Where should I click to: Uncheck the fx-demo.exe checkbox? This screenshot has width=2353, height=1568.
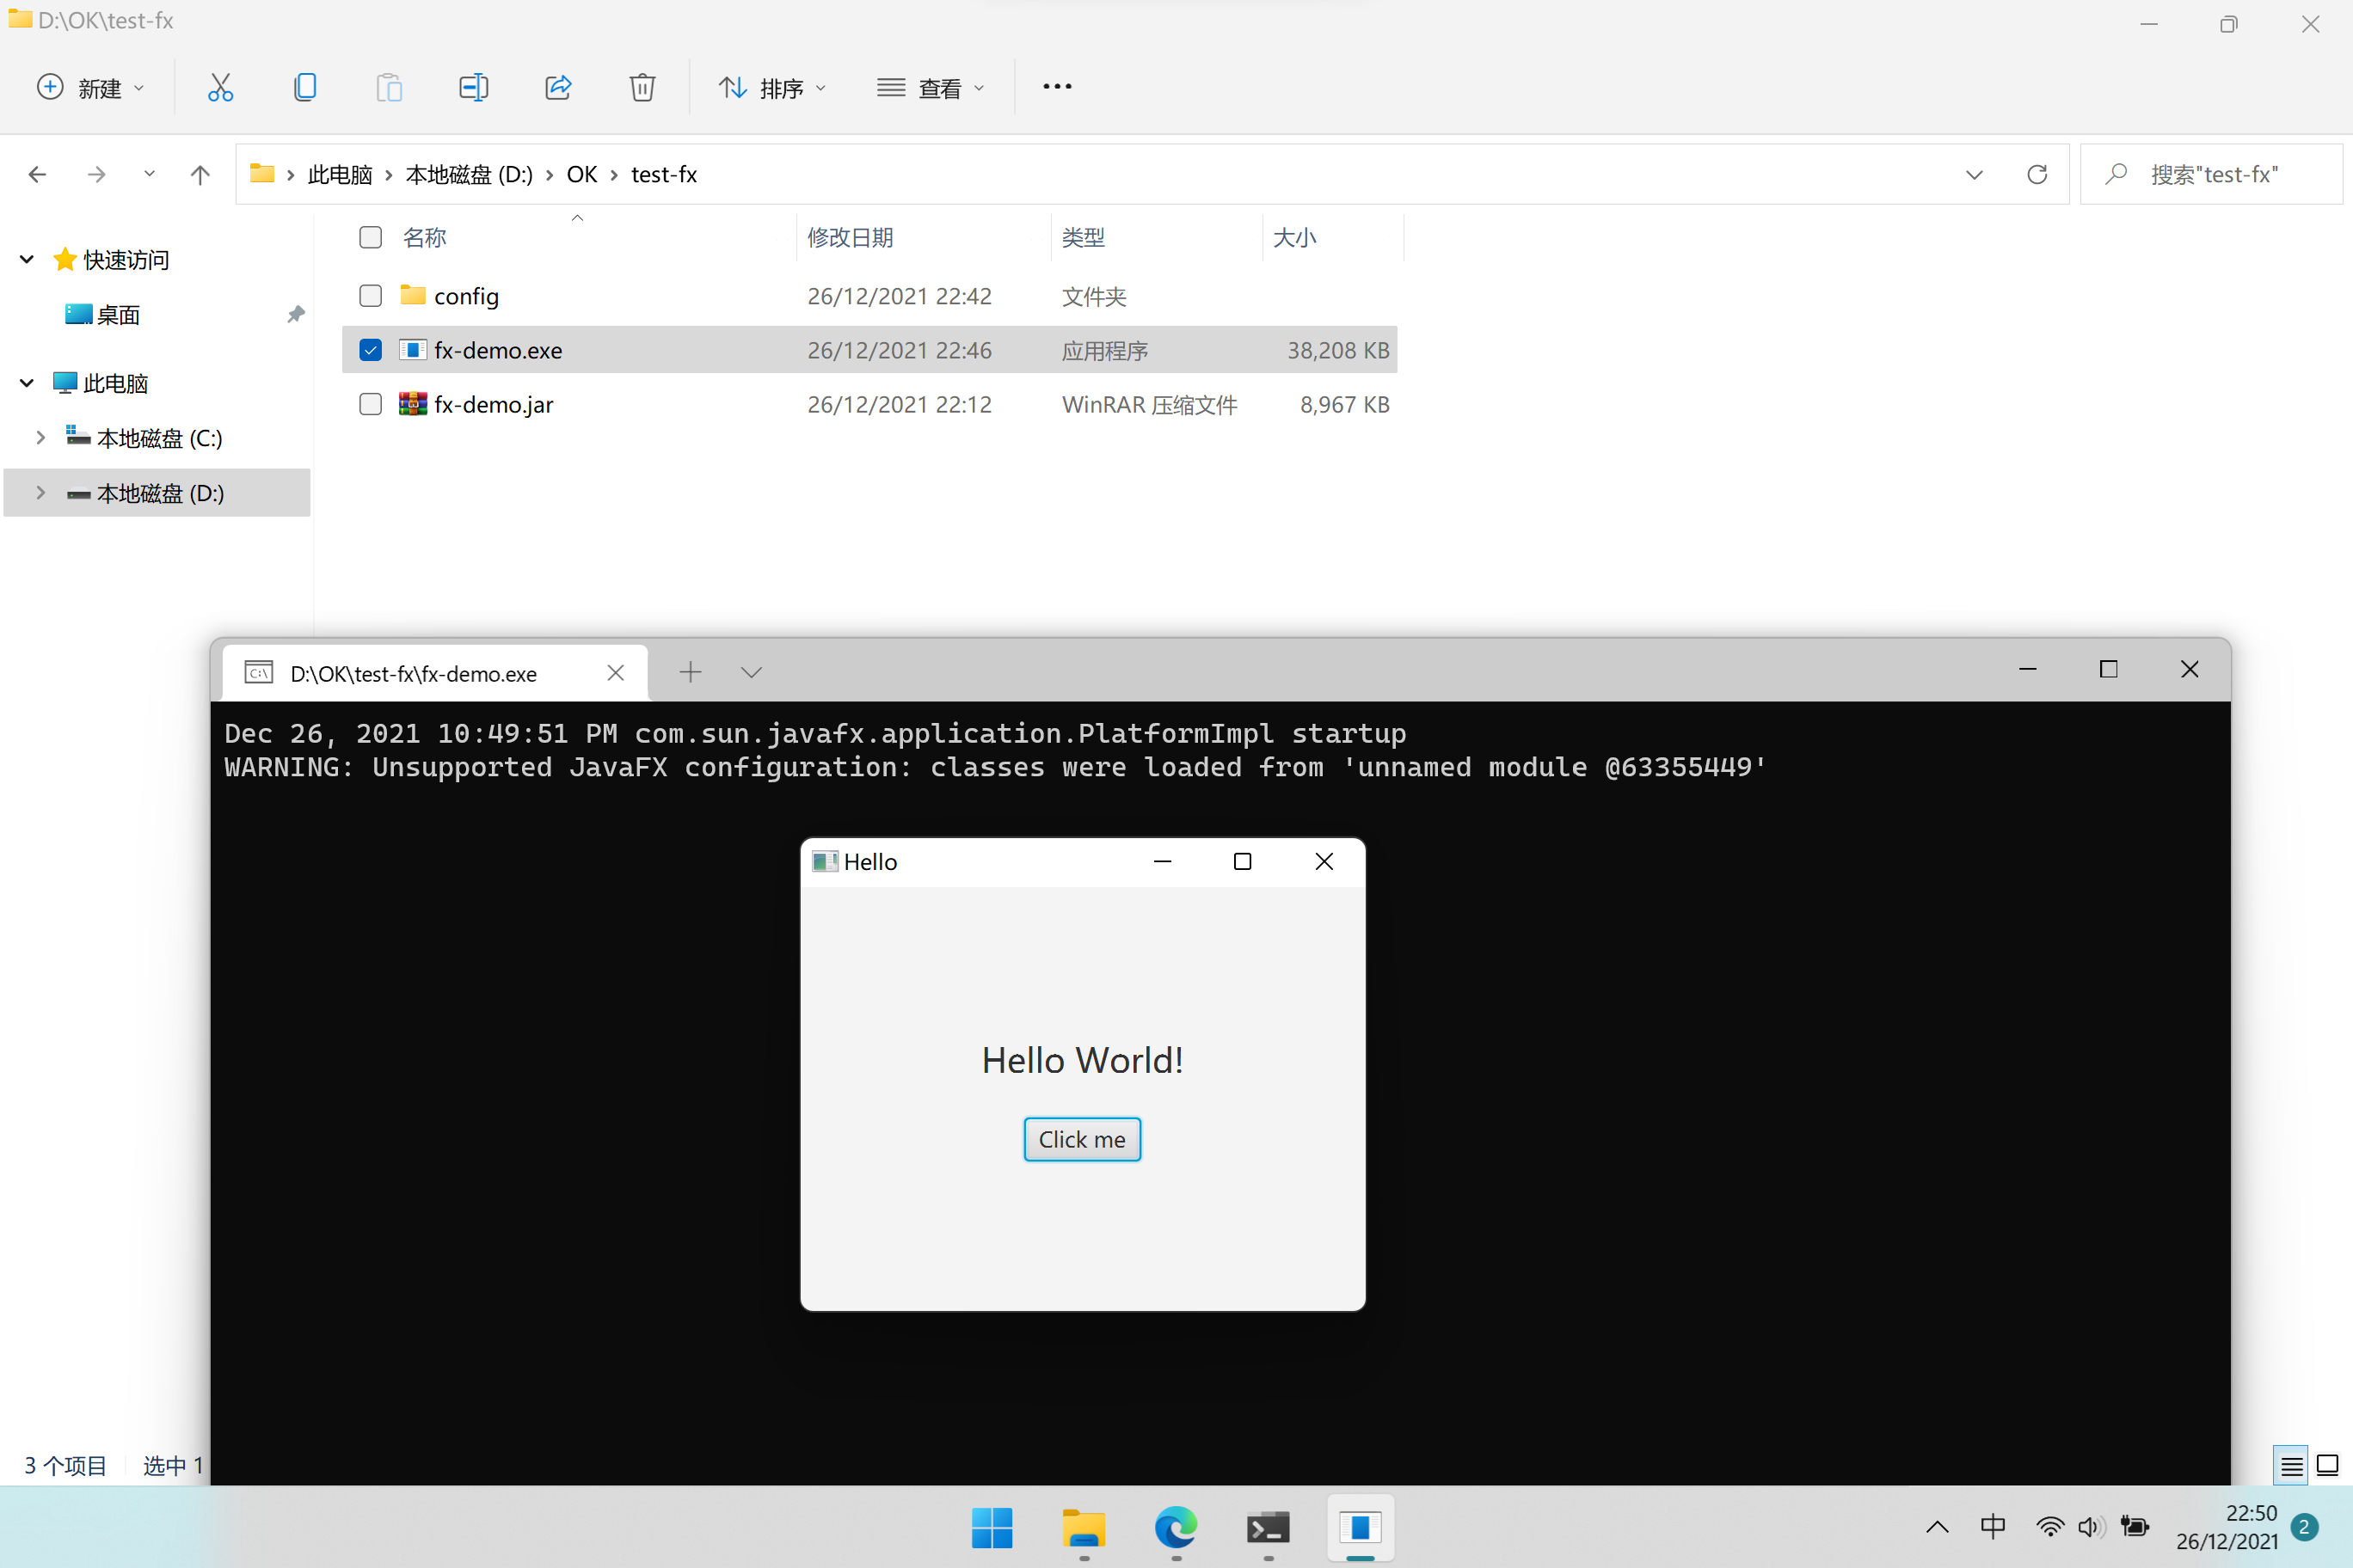click(370, 350)
